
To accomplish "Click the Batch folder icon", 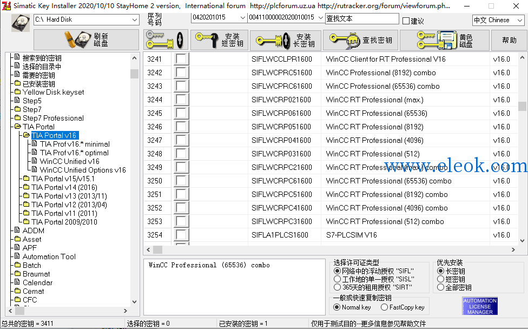I will [x=17, y=265].
